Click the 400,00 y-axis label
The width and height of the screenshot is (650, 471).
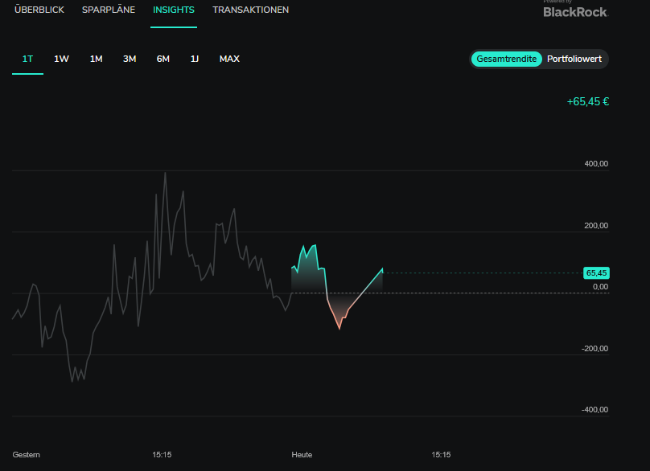pos(596,164)
